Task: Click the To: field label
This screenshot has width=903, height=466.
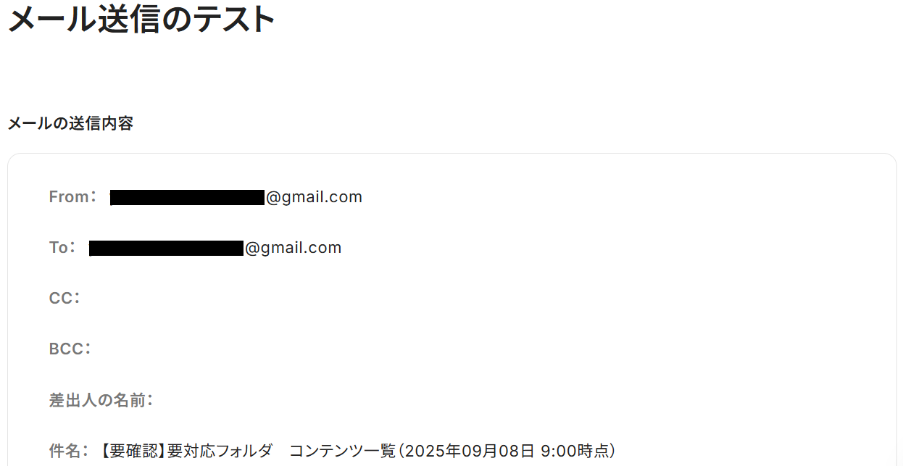Action: tap(63, 248)
